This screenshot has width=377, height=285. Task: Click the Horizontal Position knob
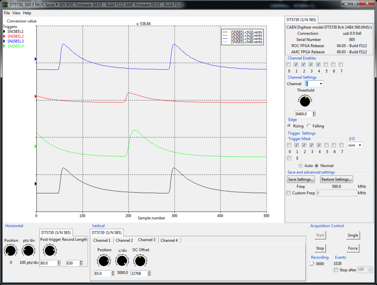pos(11,251)
